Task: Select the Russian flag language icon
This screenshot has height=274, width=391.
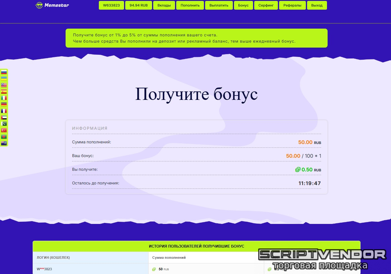Action: pyautogui.click(x=4, y=72)
